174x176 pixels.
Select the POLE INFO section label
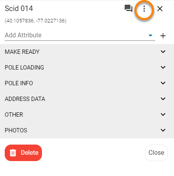coord(19,83)
